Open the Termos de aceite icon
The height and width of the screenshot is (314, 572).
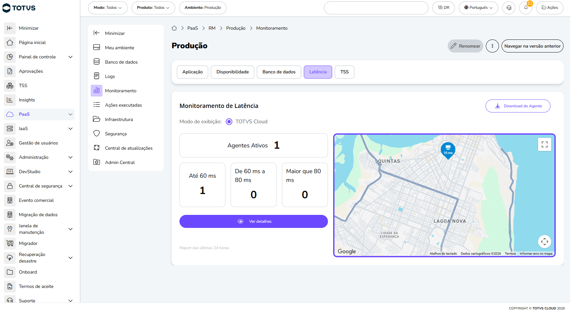10,286
